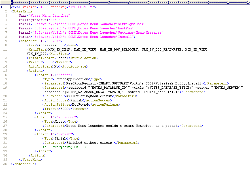Viewport: 250px width, 174px height.
Task: Click the text Finished without errors!
Action: point(90,143)
